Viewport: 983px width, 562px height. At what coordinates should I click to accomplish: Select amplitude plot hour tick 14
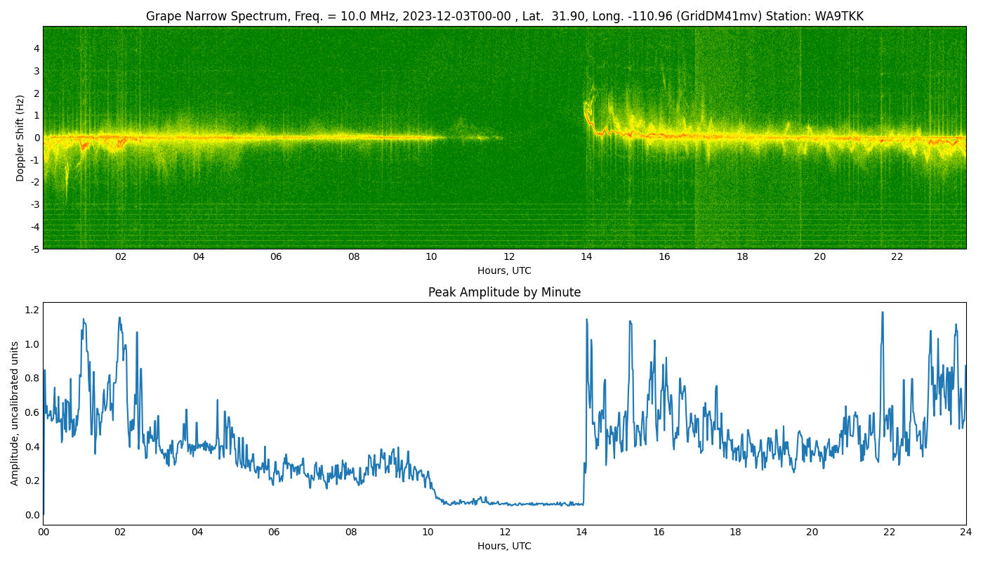pyautogui.click(x=581, y=532)
